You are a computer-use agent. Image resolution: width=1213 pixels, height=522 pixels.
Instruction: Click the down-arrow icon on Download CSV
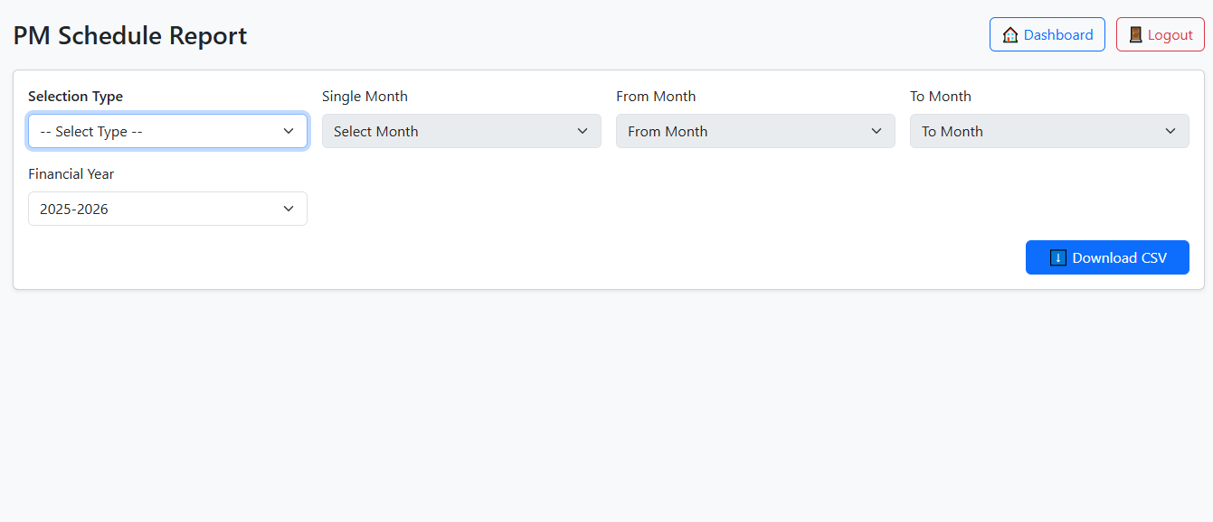point(1058,258)
